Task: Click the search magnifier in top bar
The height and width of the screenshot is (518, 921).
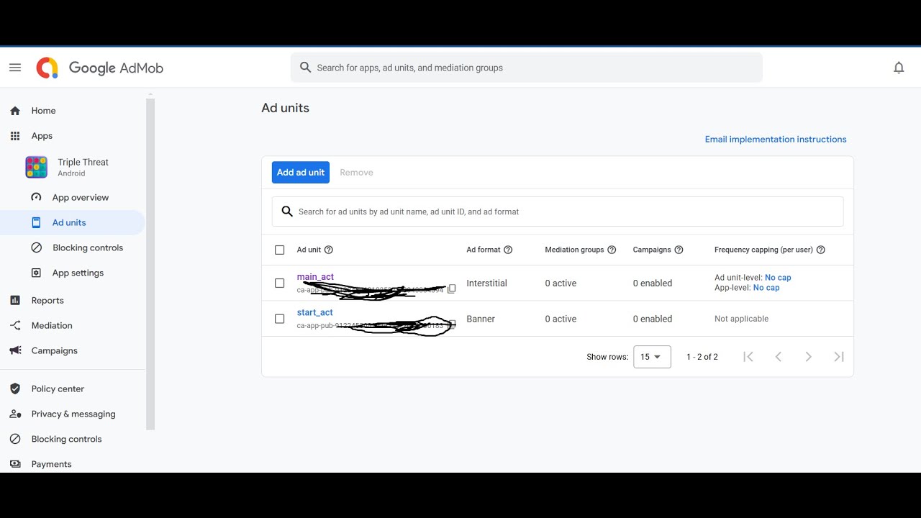Action: tap(306, 68)
